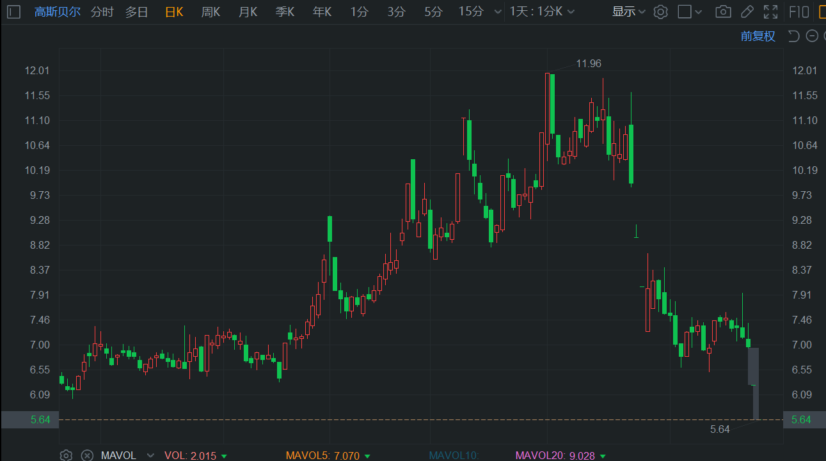The height and width of the screenshot is (461, 826).
Task: Toggle MAVOL20 line visibility
Action: [x=555, y=455]
